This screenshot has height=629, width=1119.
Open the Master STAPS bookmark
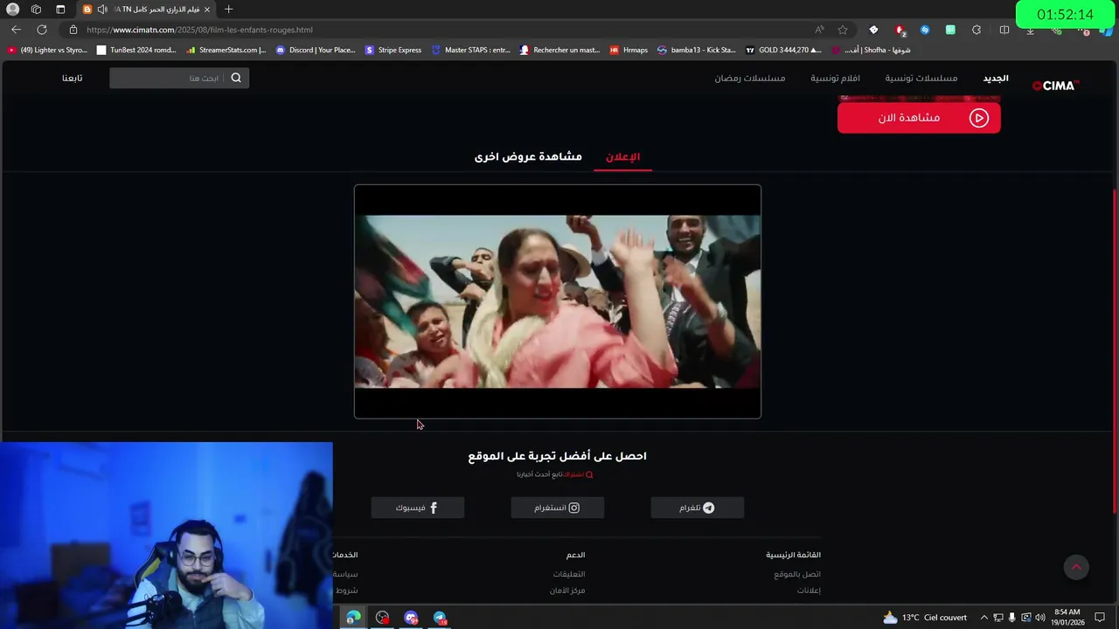pos(470,50)
